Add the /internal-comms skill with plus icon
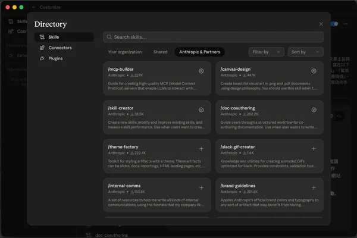Image resolution: width=357 pixels, height=238 pixels. [x=201, y=187]
